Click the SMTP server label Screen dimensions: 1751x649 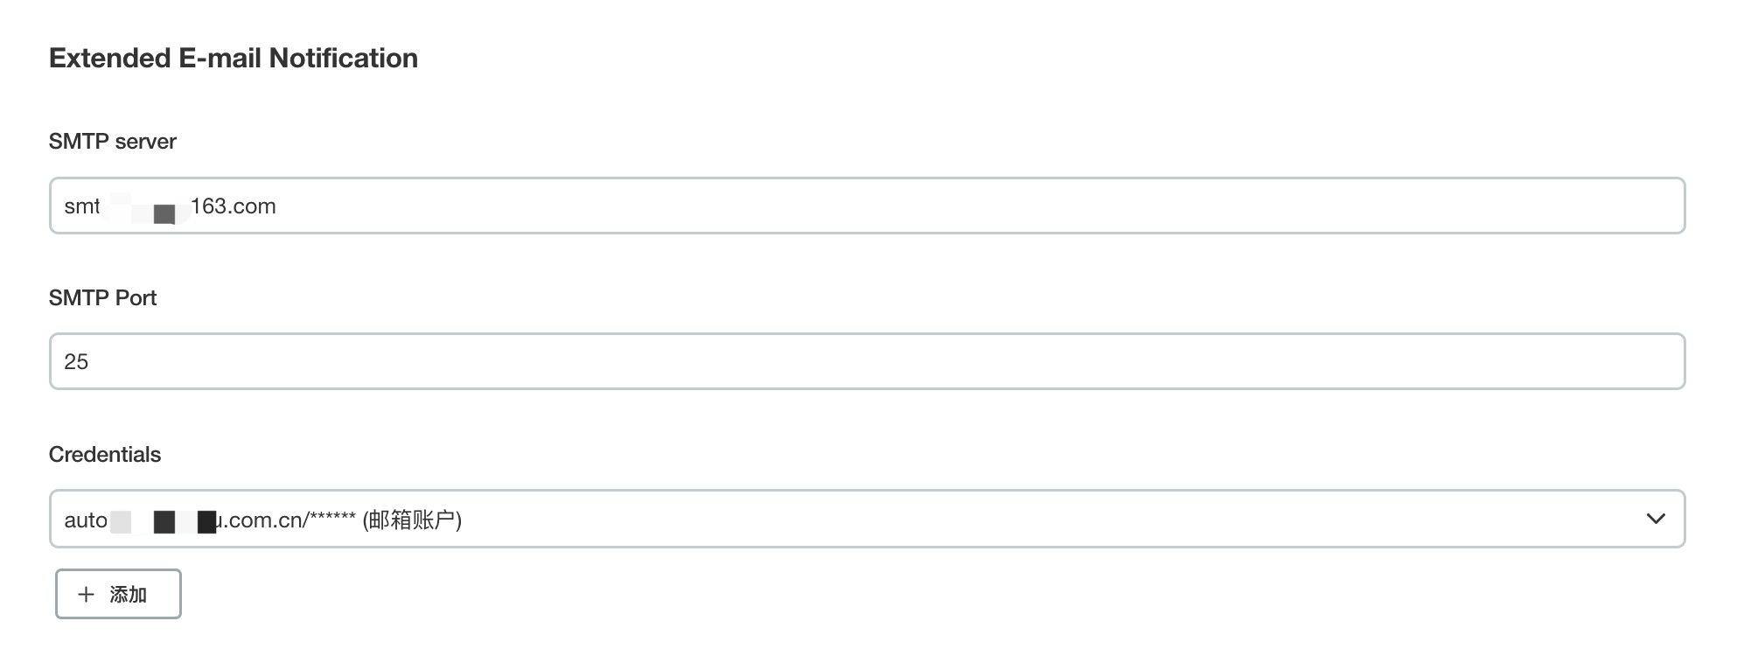click(x=112, y=142)
